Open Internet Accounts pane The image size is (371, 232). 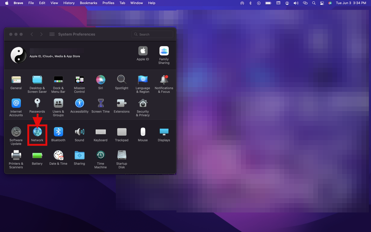click(16, 108)
